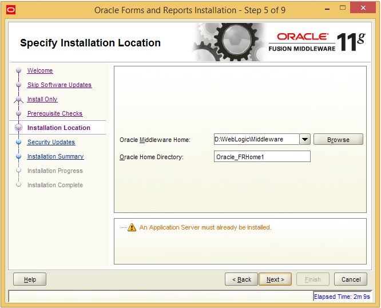Click the Installation Progress step label

click(55, 171)
